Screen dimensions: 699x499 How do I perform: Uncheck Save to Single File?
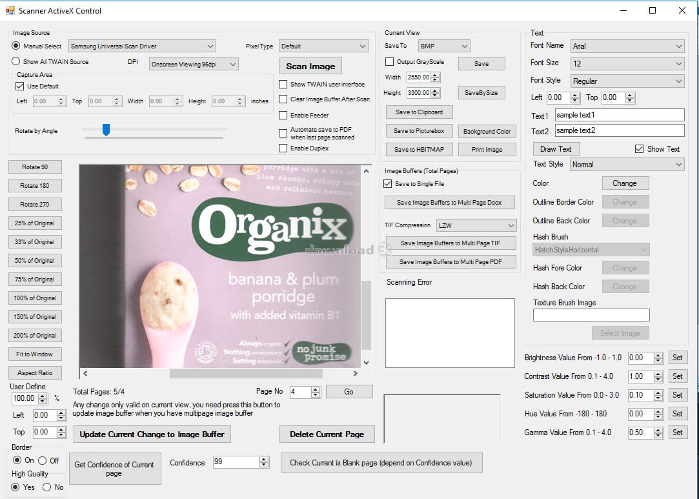[x=387, y=184]
